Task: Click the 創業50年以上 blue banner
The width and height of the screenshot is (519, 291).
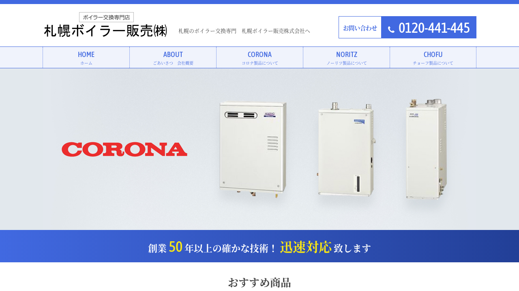Action: pyautogui.click(x=259, y=246)
